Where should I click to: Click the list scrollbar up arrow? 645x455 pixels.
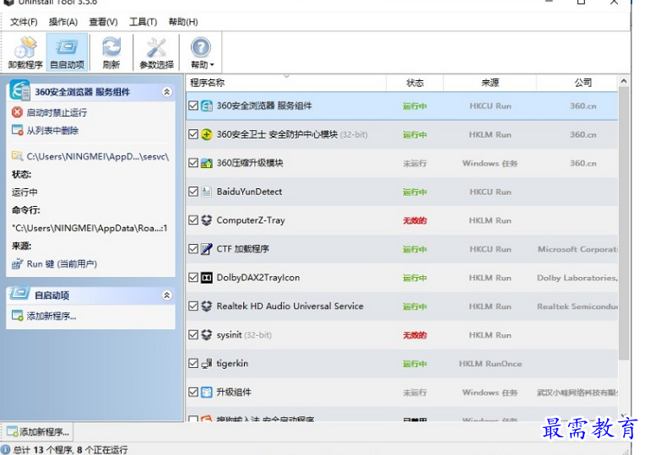[624, 81]
